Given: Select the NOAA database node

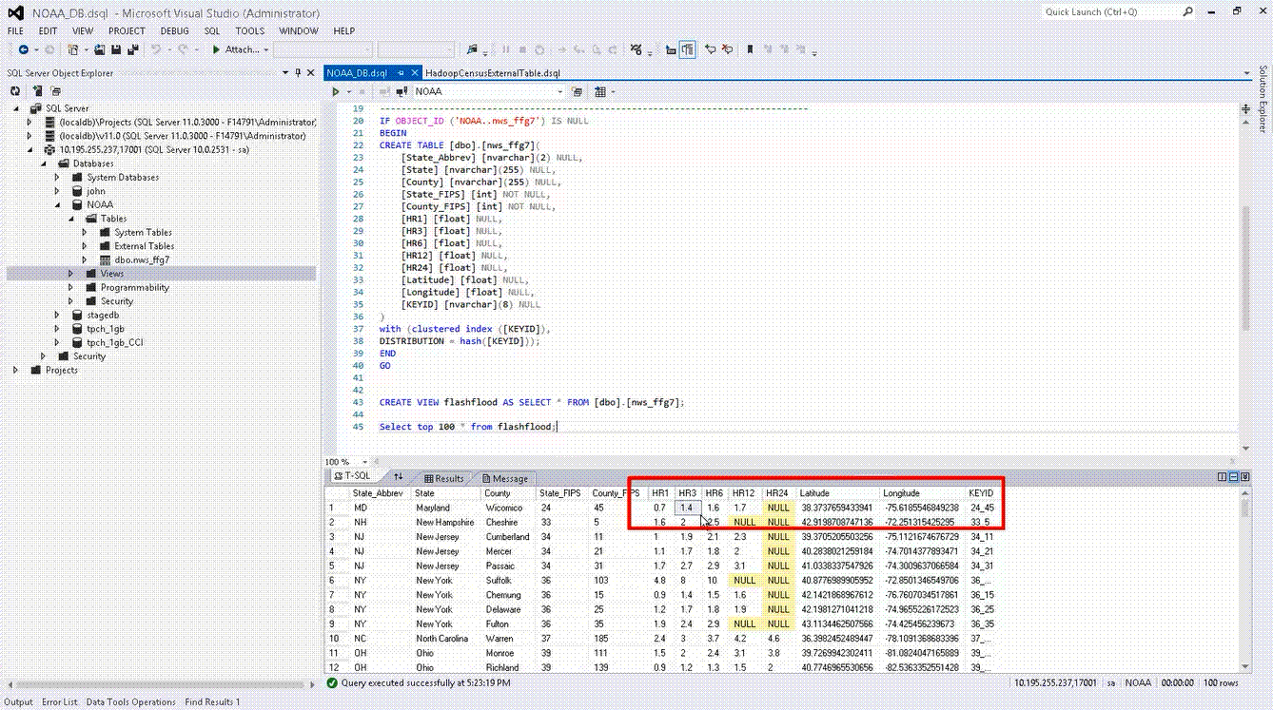Looking at the screenshot, I should [x=100, y=204].
